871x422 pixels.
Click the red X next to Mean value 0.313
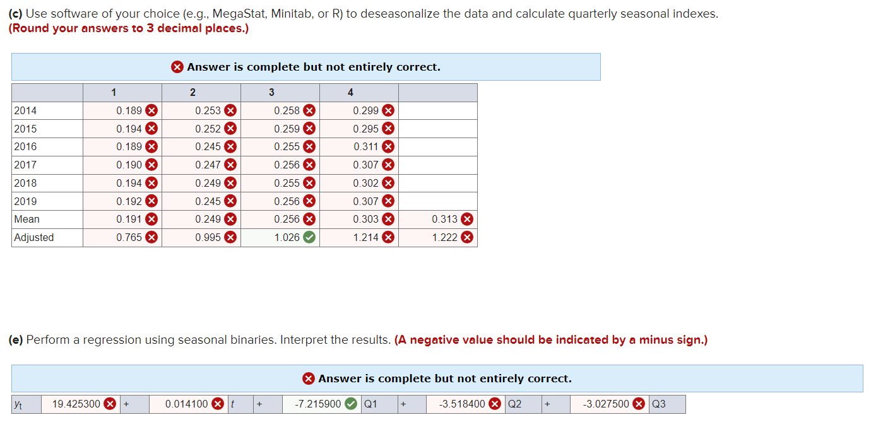pyautogui.click(x=466, y=219)
